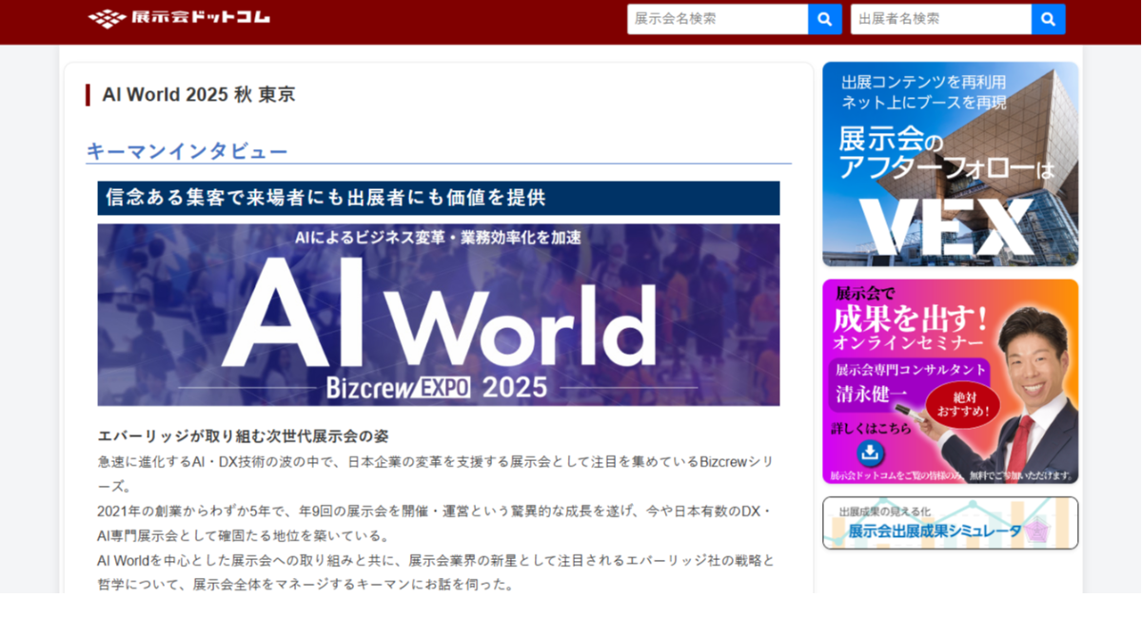Click 展示会のアフターフォローは text on VEX ad
Image resolution: width=1142 pixels, height=618 pixels.
click(x=946, y=155)
